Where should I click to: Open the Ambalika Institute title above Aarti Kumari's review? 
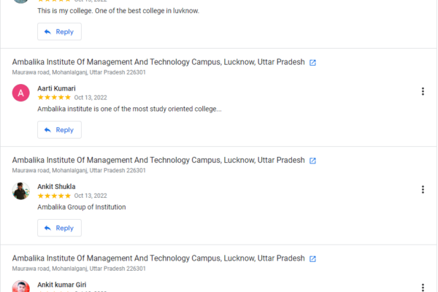[x=158, y=62]
